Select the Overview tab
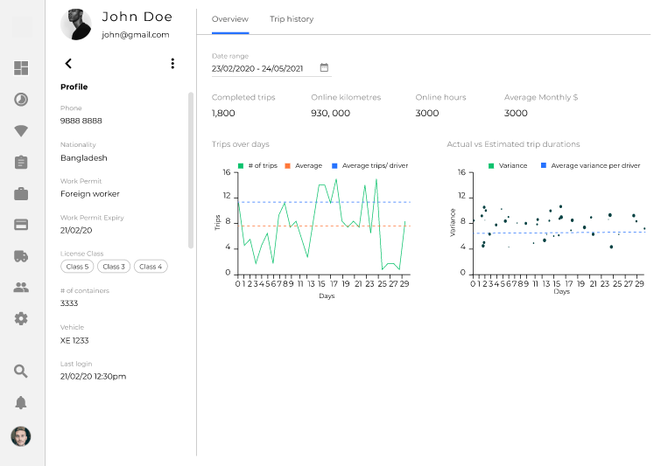661x466 pixels. [230, 19]
